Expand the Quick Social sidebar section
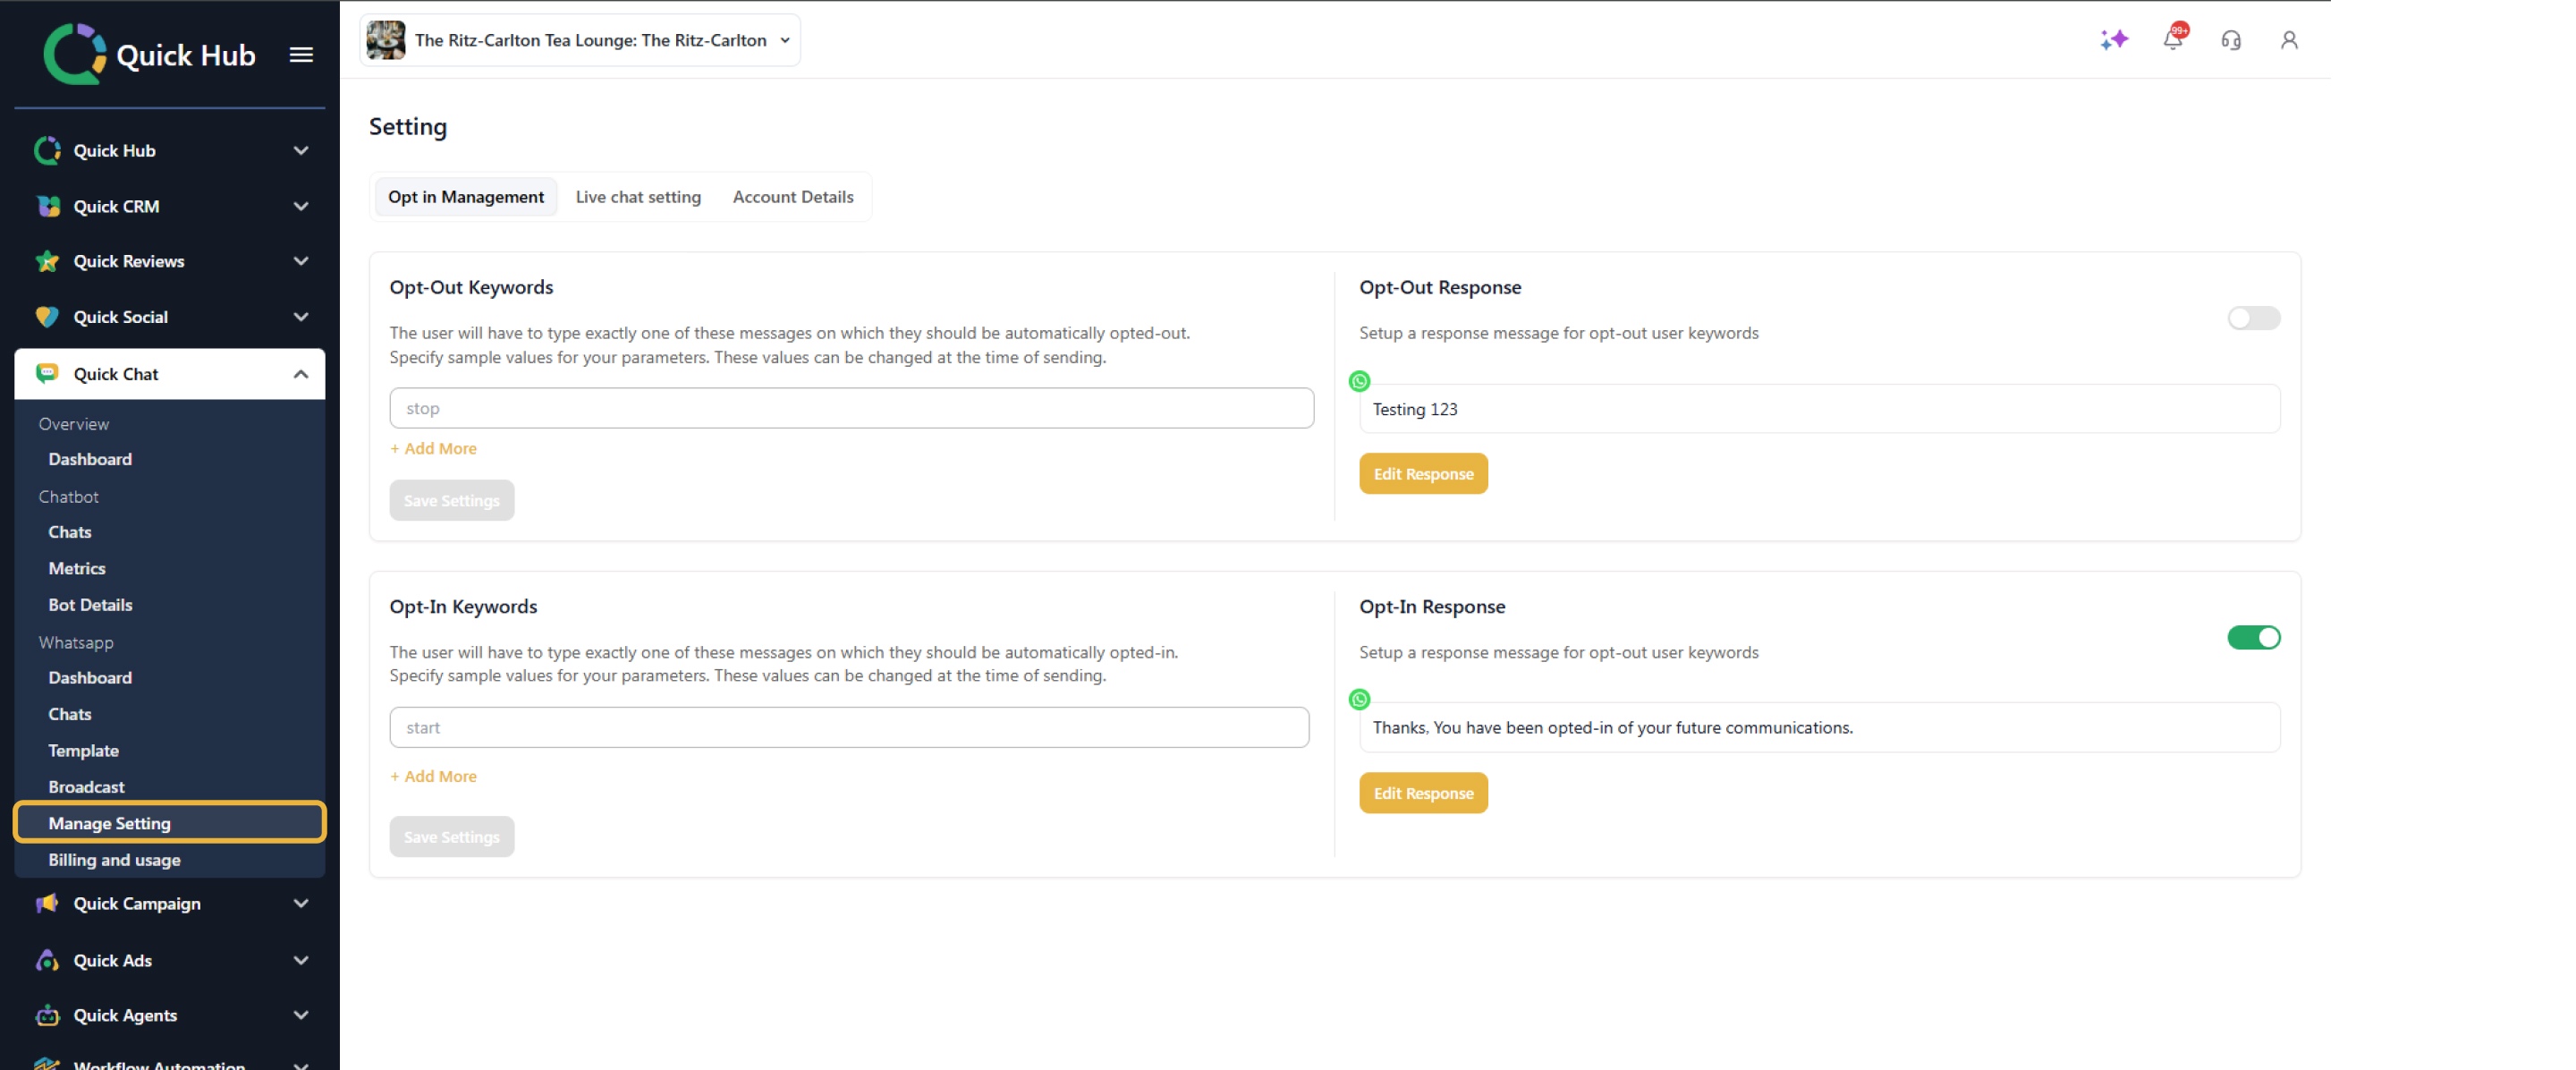The height and width of the screenshot is (1070, 2576). [300, 317]
